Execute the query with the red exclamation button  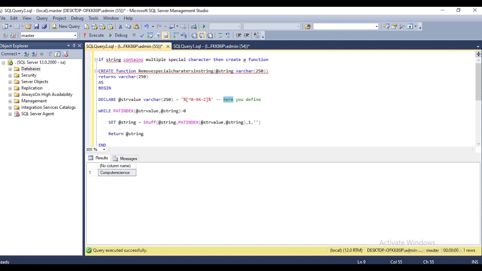93,35
